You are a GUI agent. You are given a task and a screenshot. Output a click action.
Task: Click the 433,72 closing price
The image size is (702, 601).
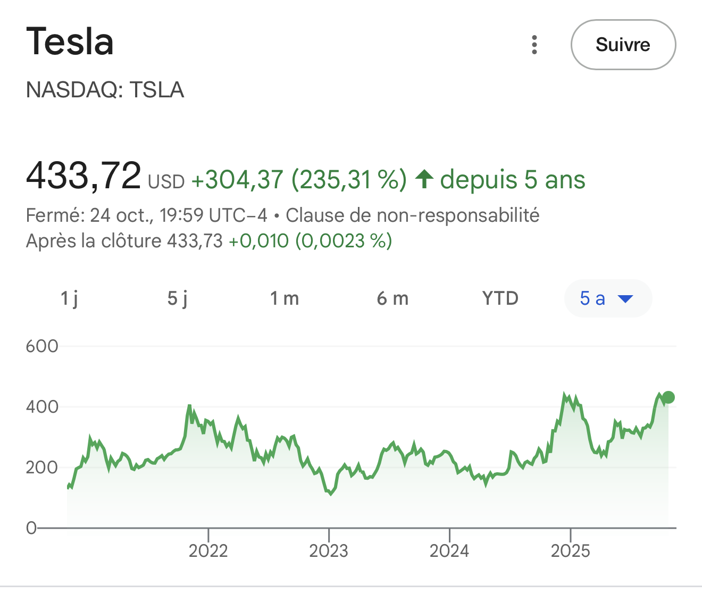[83, 176]
